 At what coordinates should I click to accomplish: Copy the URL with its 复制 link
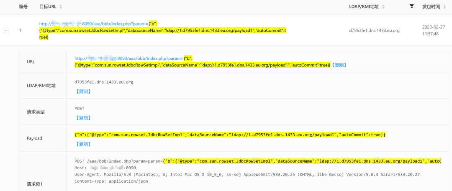click(x=339, y=65)
